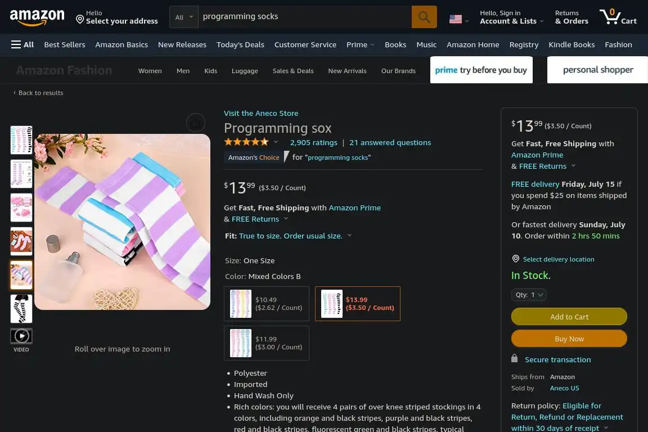648x432 pixels.
Task: Expand the rating breakdown chevron beside the stars
Action: 276,142
